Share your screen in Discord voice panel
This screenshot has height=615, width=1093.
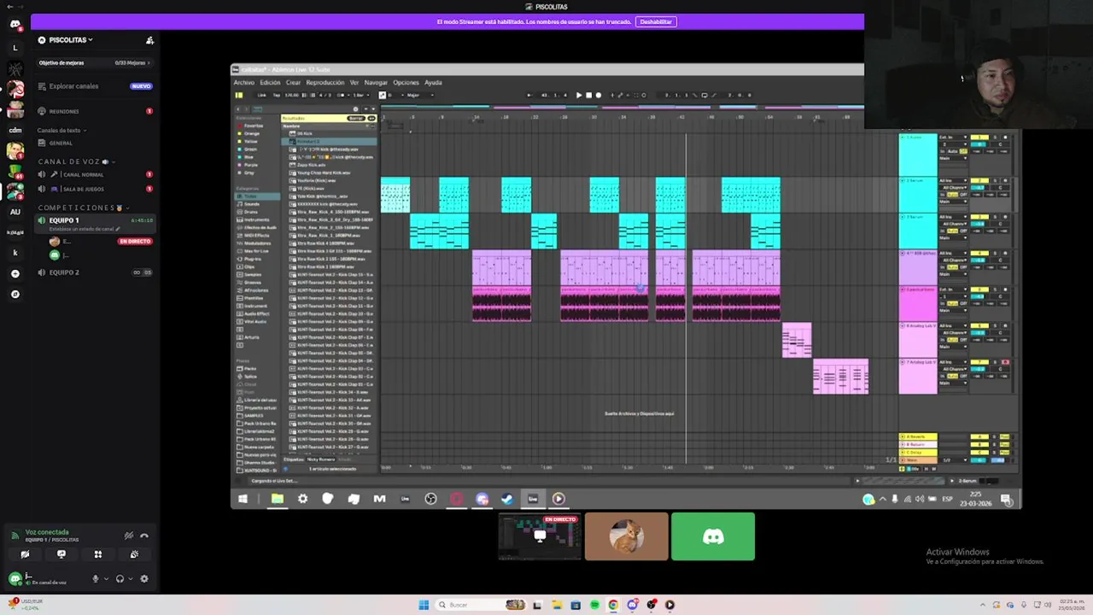point(61,554)
